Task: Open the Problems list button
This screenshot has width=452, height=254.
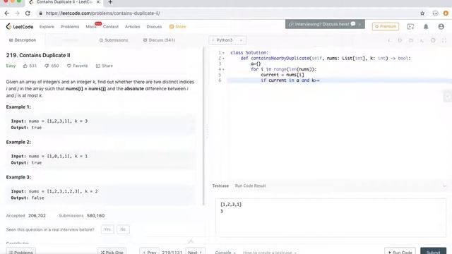Action: pyautogui.click(x=20, y=251)
